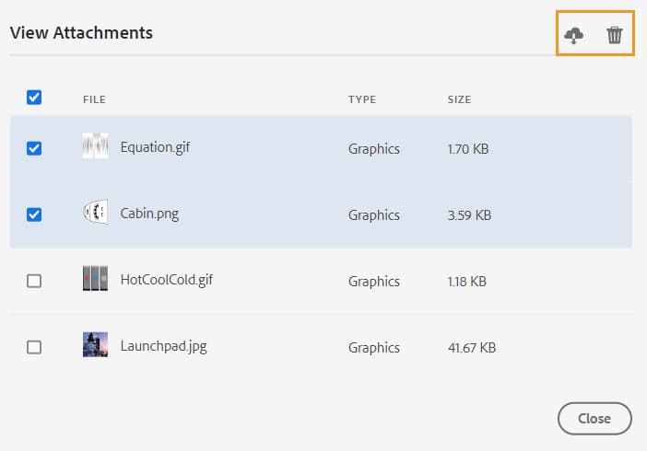The width and height of the screenshot is (647, 451).
Task: Open the HotCoolCold.gif file name
Action: [x=167, y=280]
